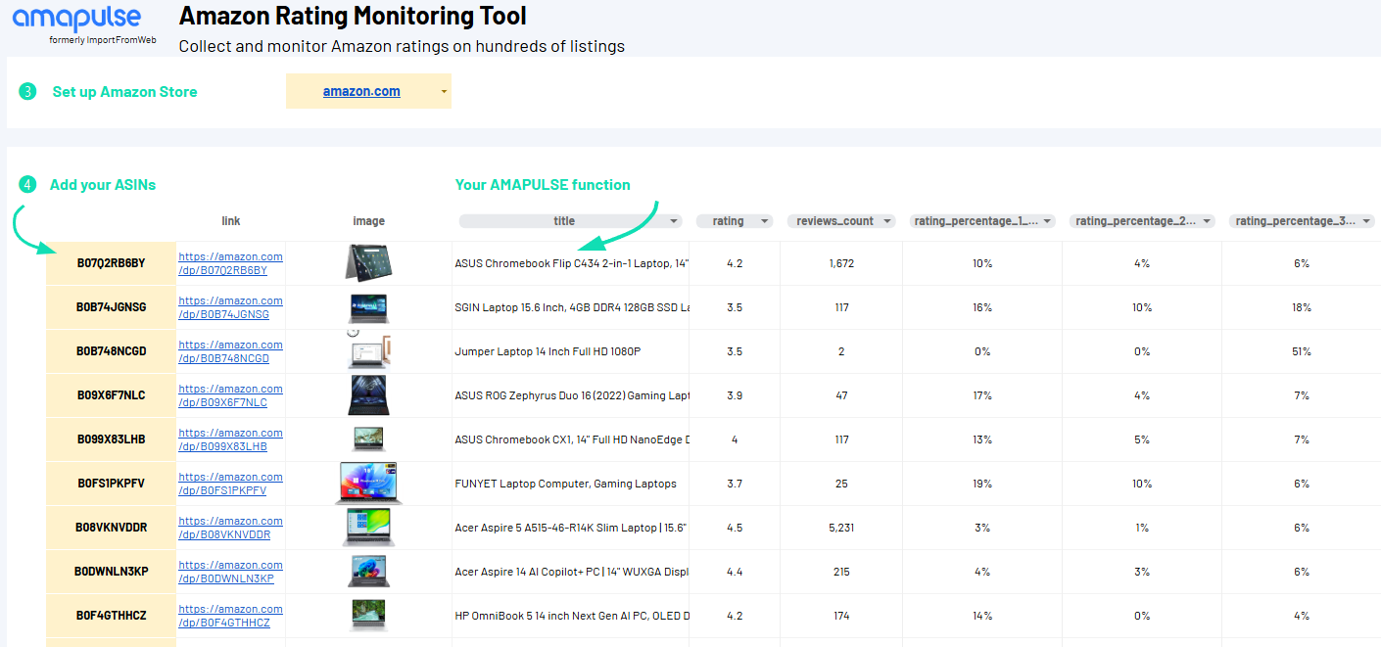
Task: Open the amazon.com link for B08VKNVDDR
Action: pos(230,528)
